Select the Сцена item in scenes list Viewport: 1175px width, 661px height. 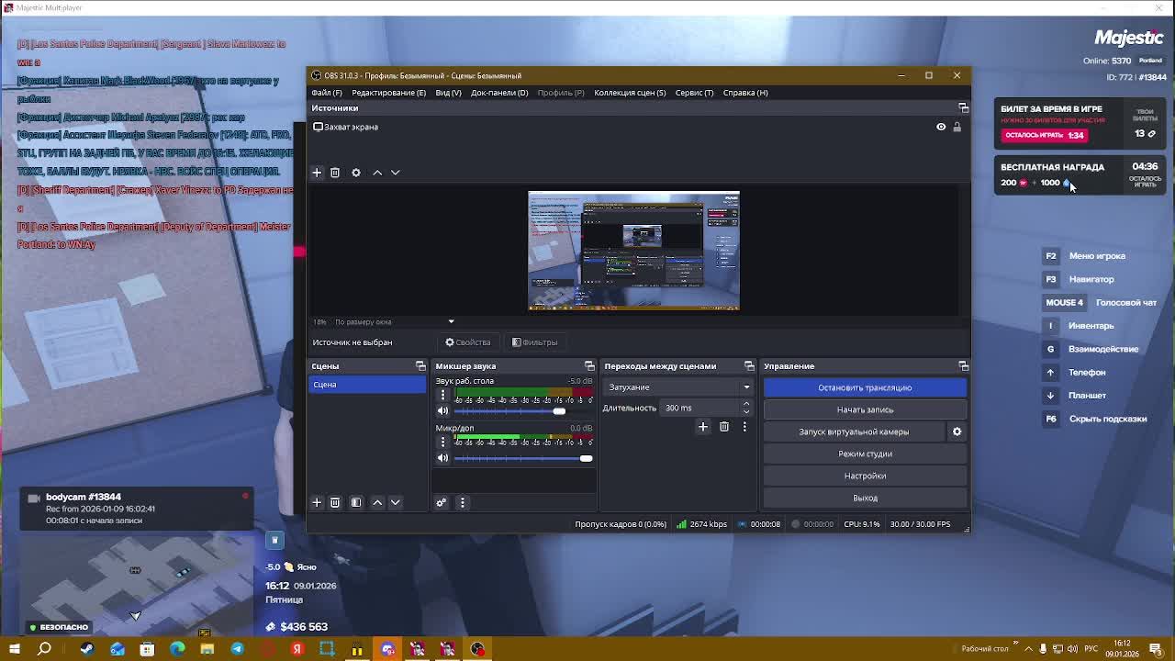pos(367,385)
